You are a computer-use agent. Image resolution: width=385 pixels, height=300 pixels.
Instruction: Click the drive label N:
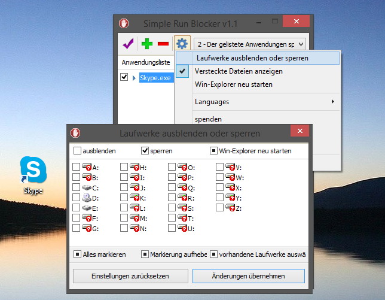[x=143, y=229]
